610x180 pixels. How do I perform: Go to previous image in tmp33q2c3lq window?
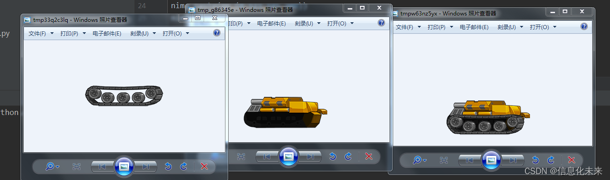point(102,167)
